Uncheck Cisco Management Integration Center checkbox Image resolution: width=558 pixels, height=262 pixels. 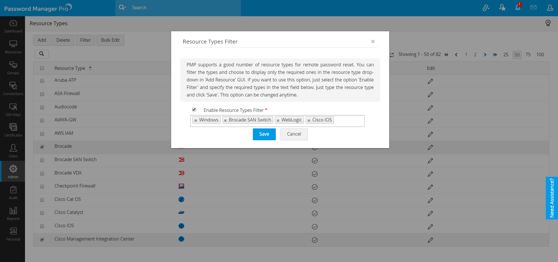coord(42,240)
